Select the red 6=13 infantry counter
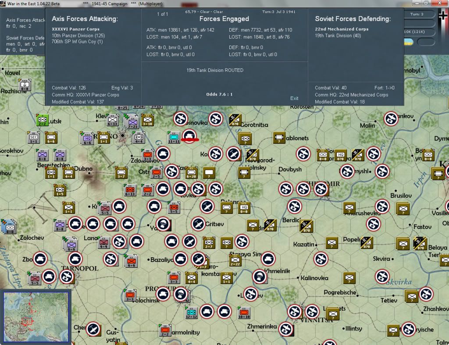Screen dimensions: 449x345 pyautogui.click(x=130, y=190)
